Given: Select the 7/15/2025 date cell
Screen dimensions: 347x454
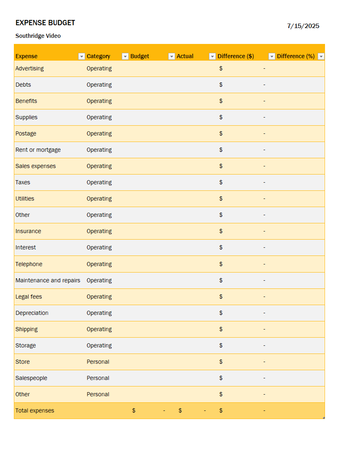Looking at the screenshot, I should (x=303, y=26).
